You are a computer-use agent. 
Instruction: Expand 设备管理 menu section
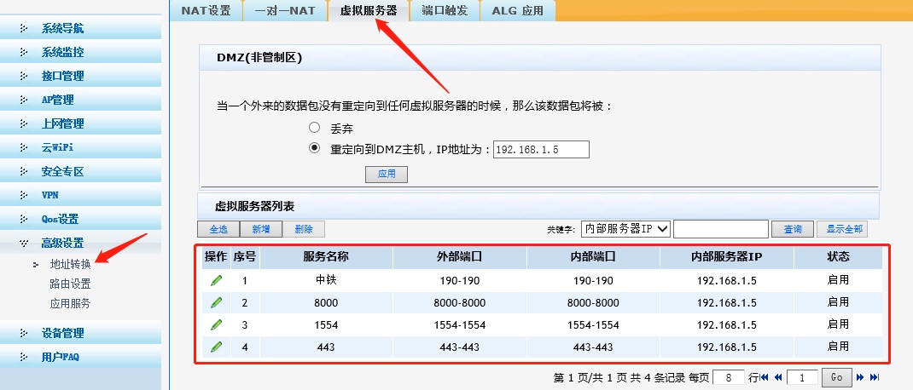80,333
